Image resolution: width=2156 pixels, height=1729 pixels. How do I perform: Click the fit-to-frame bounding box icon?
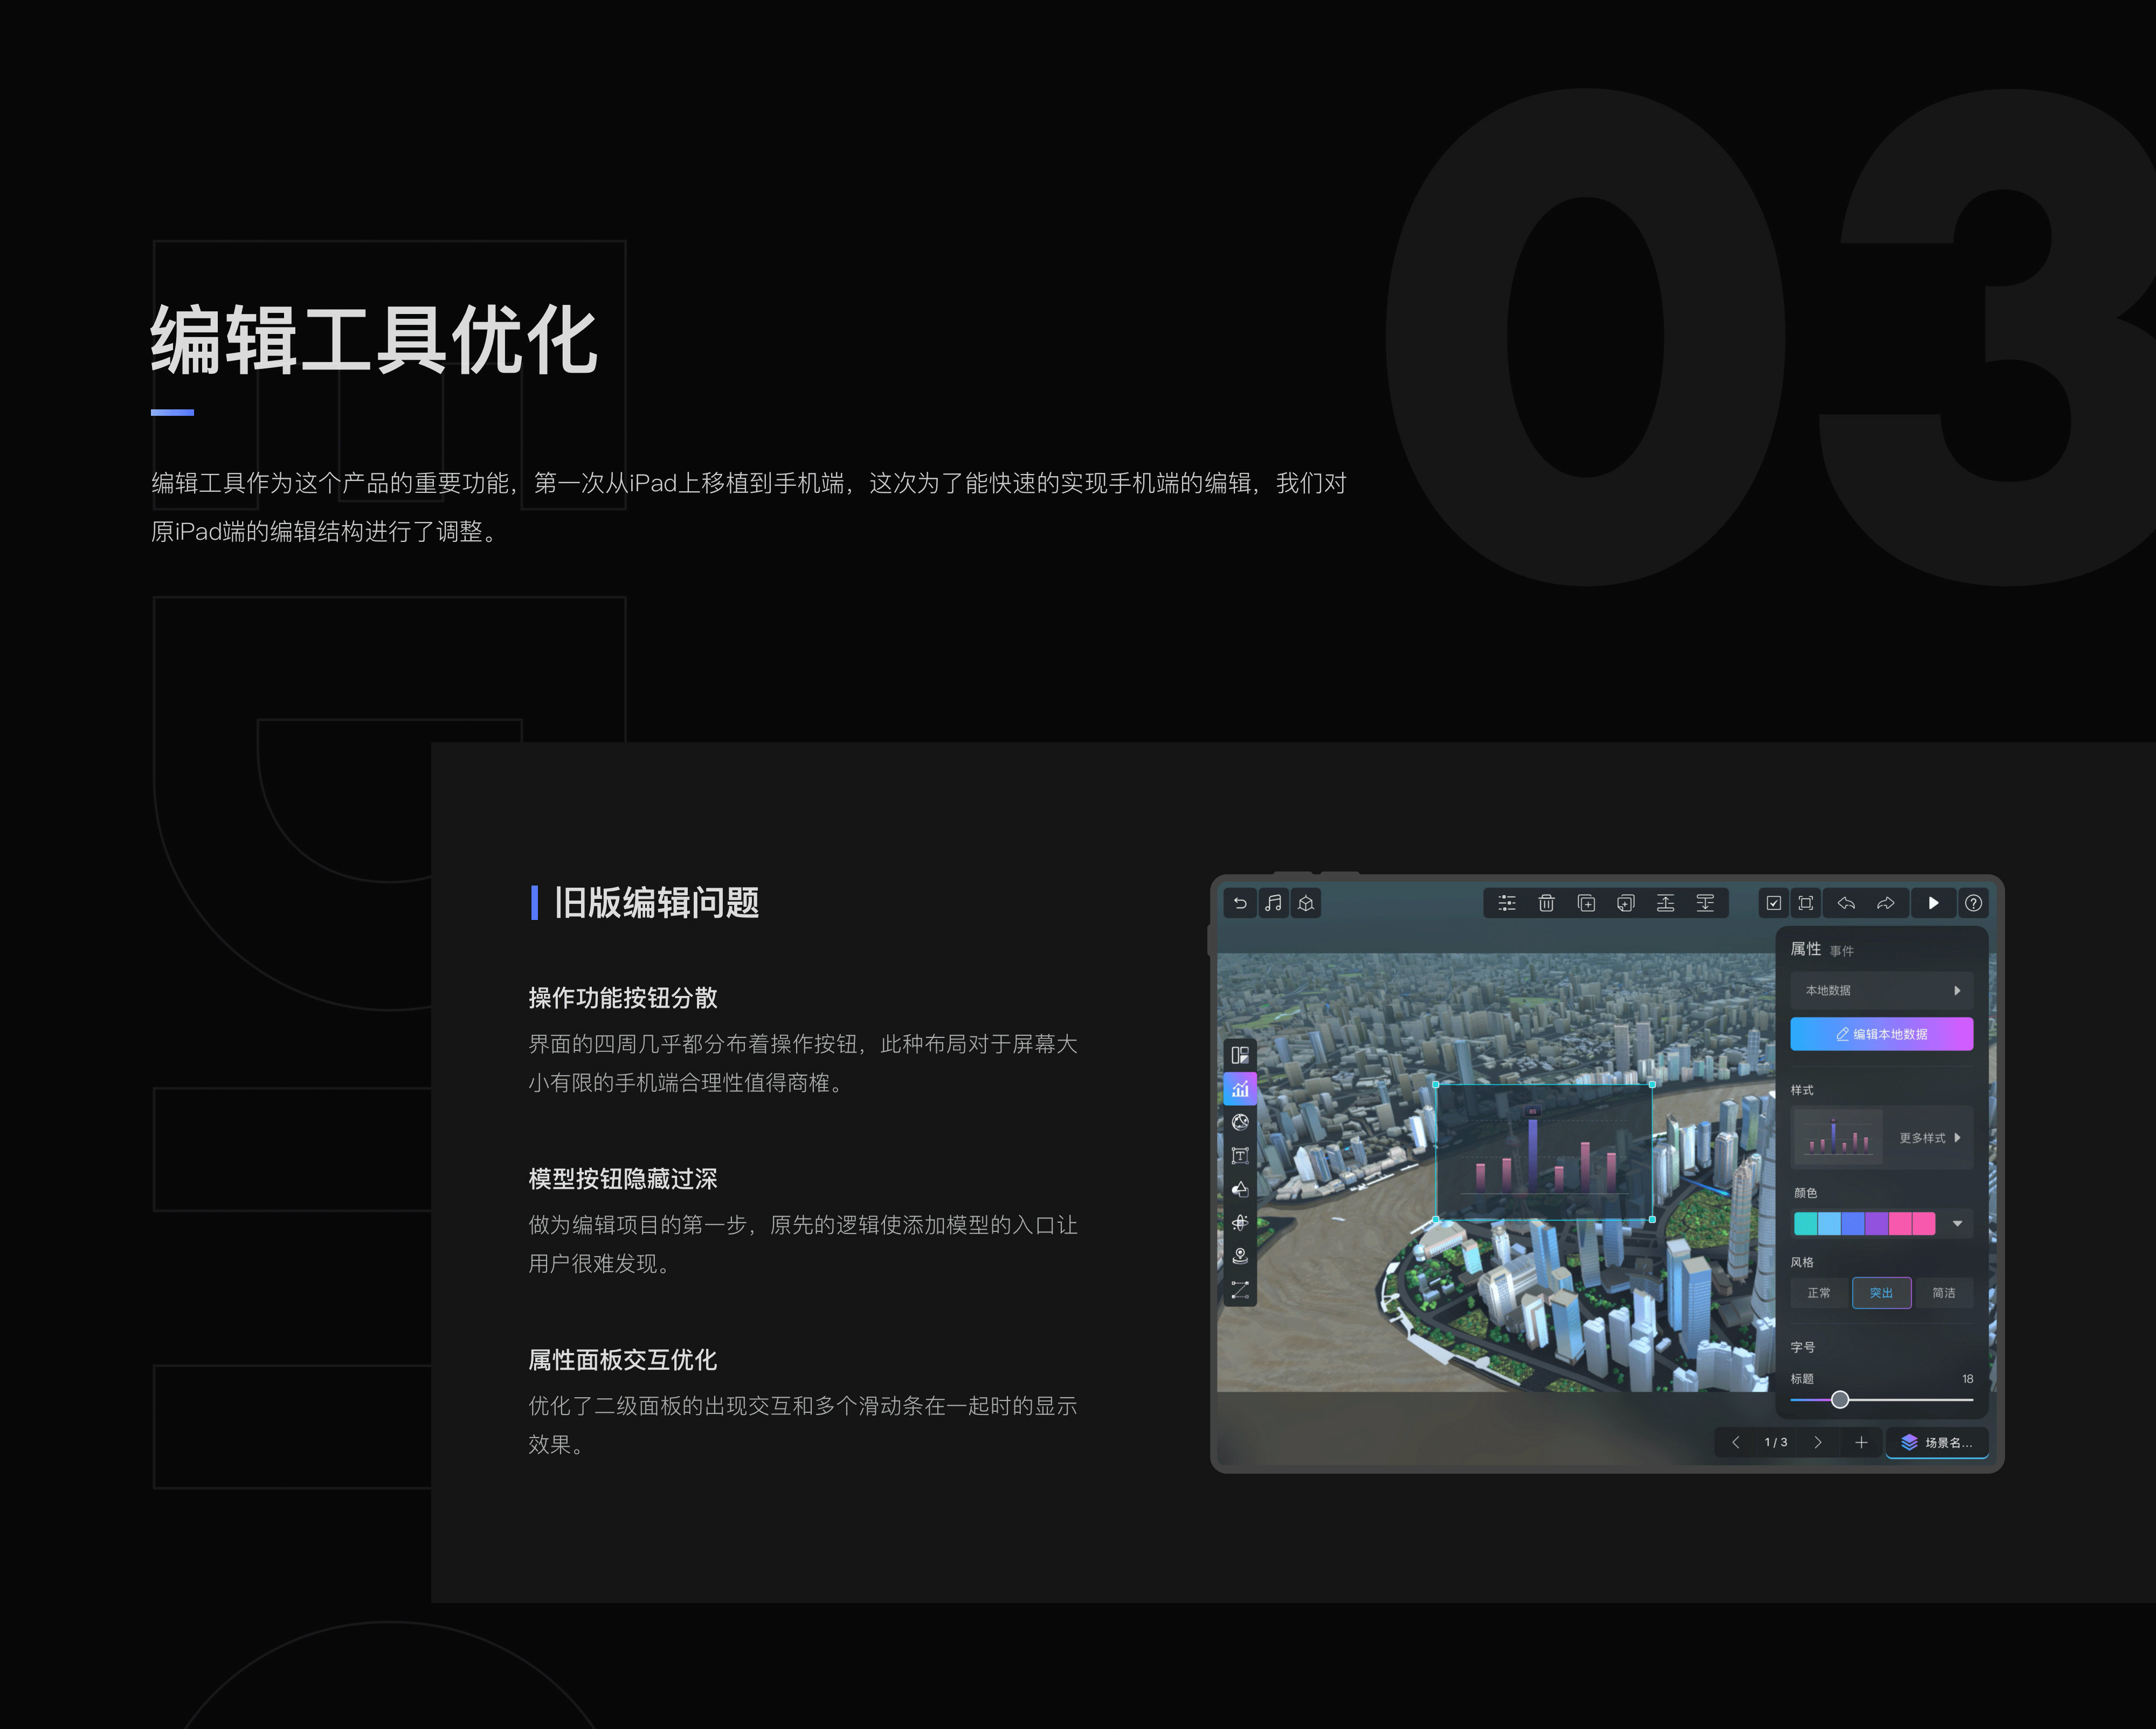(x=1806, y=903)
